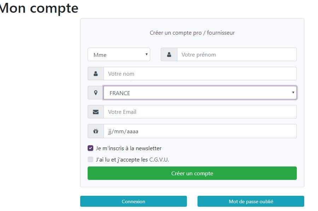This screenshot has height=211, width=318.
Task: Click the envelope icon beside the email field
Action: tap(95, 112)
